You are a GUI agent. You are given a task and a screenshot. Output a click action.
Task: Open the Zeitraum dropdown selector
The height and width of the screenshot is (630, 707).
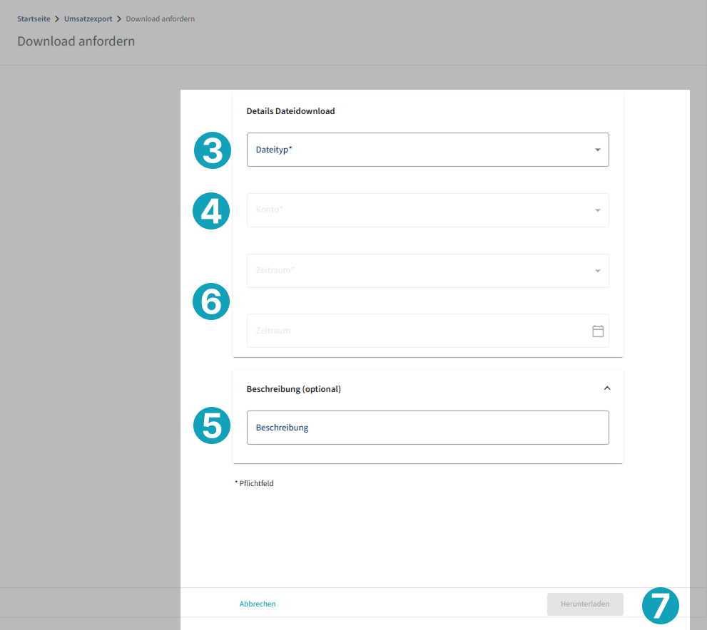click(x=427, y=271)
